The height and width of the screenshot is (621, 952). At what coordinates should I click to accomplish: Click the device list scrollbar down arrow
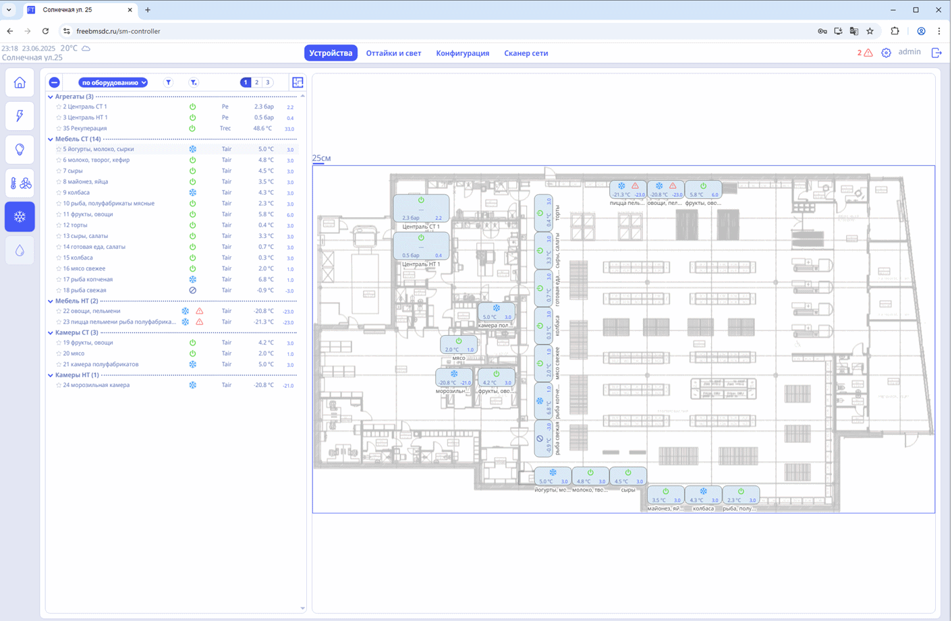point(302,608)
